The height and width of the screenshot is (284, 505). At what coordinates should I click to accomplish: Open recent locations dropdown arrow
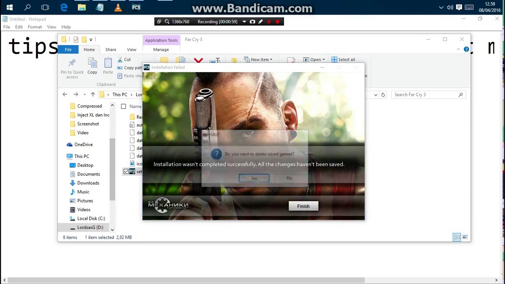click(84, 95)
